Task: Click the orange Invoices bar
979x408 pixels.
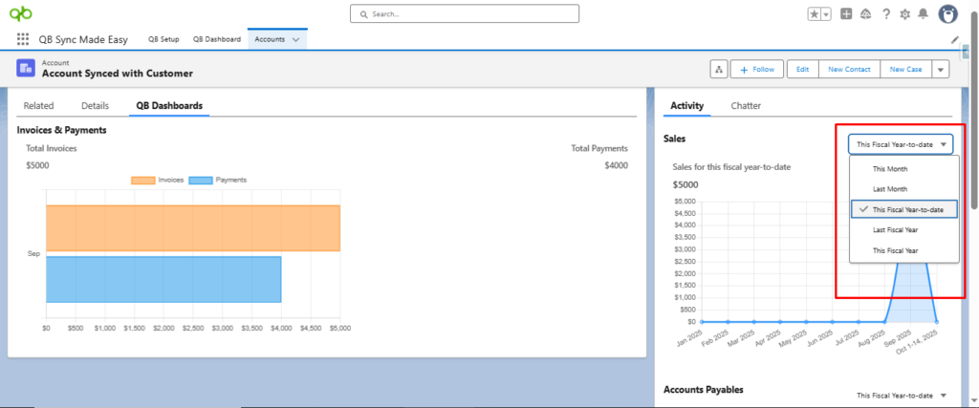Action: coord(193,227)
